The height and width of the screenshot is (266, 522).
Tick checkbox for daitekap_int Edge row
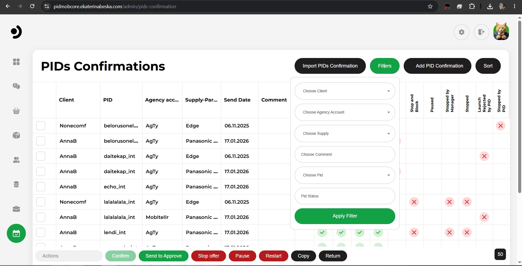click(41, 156)
